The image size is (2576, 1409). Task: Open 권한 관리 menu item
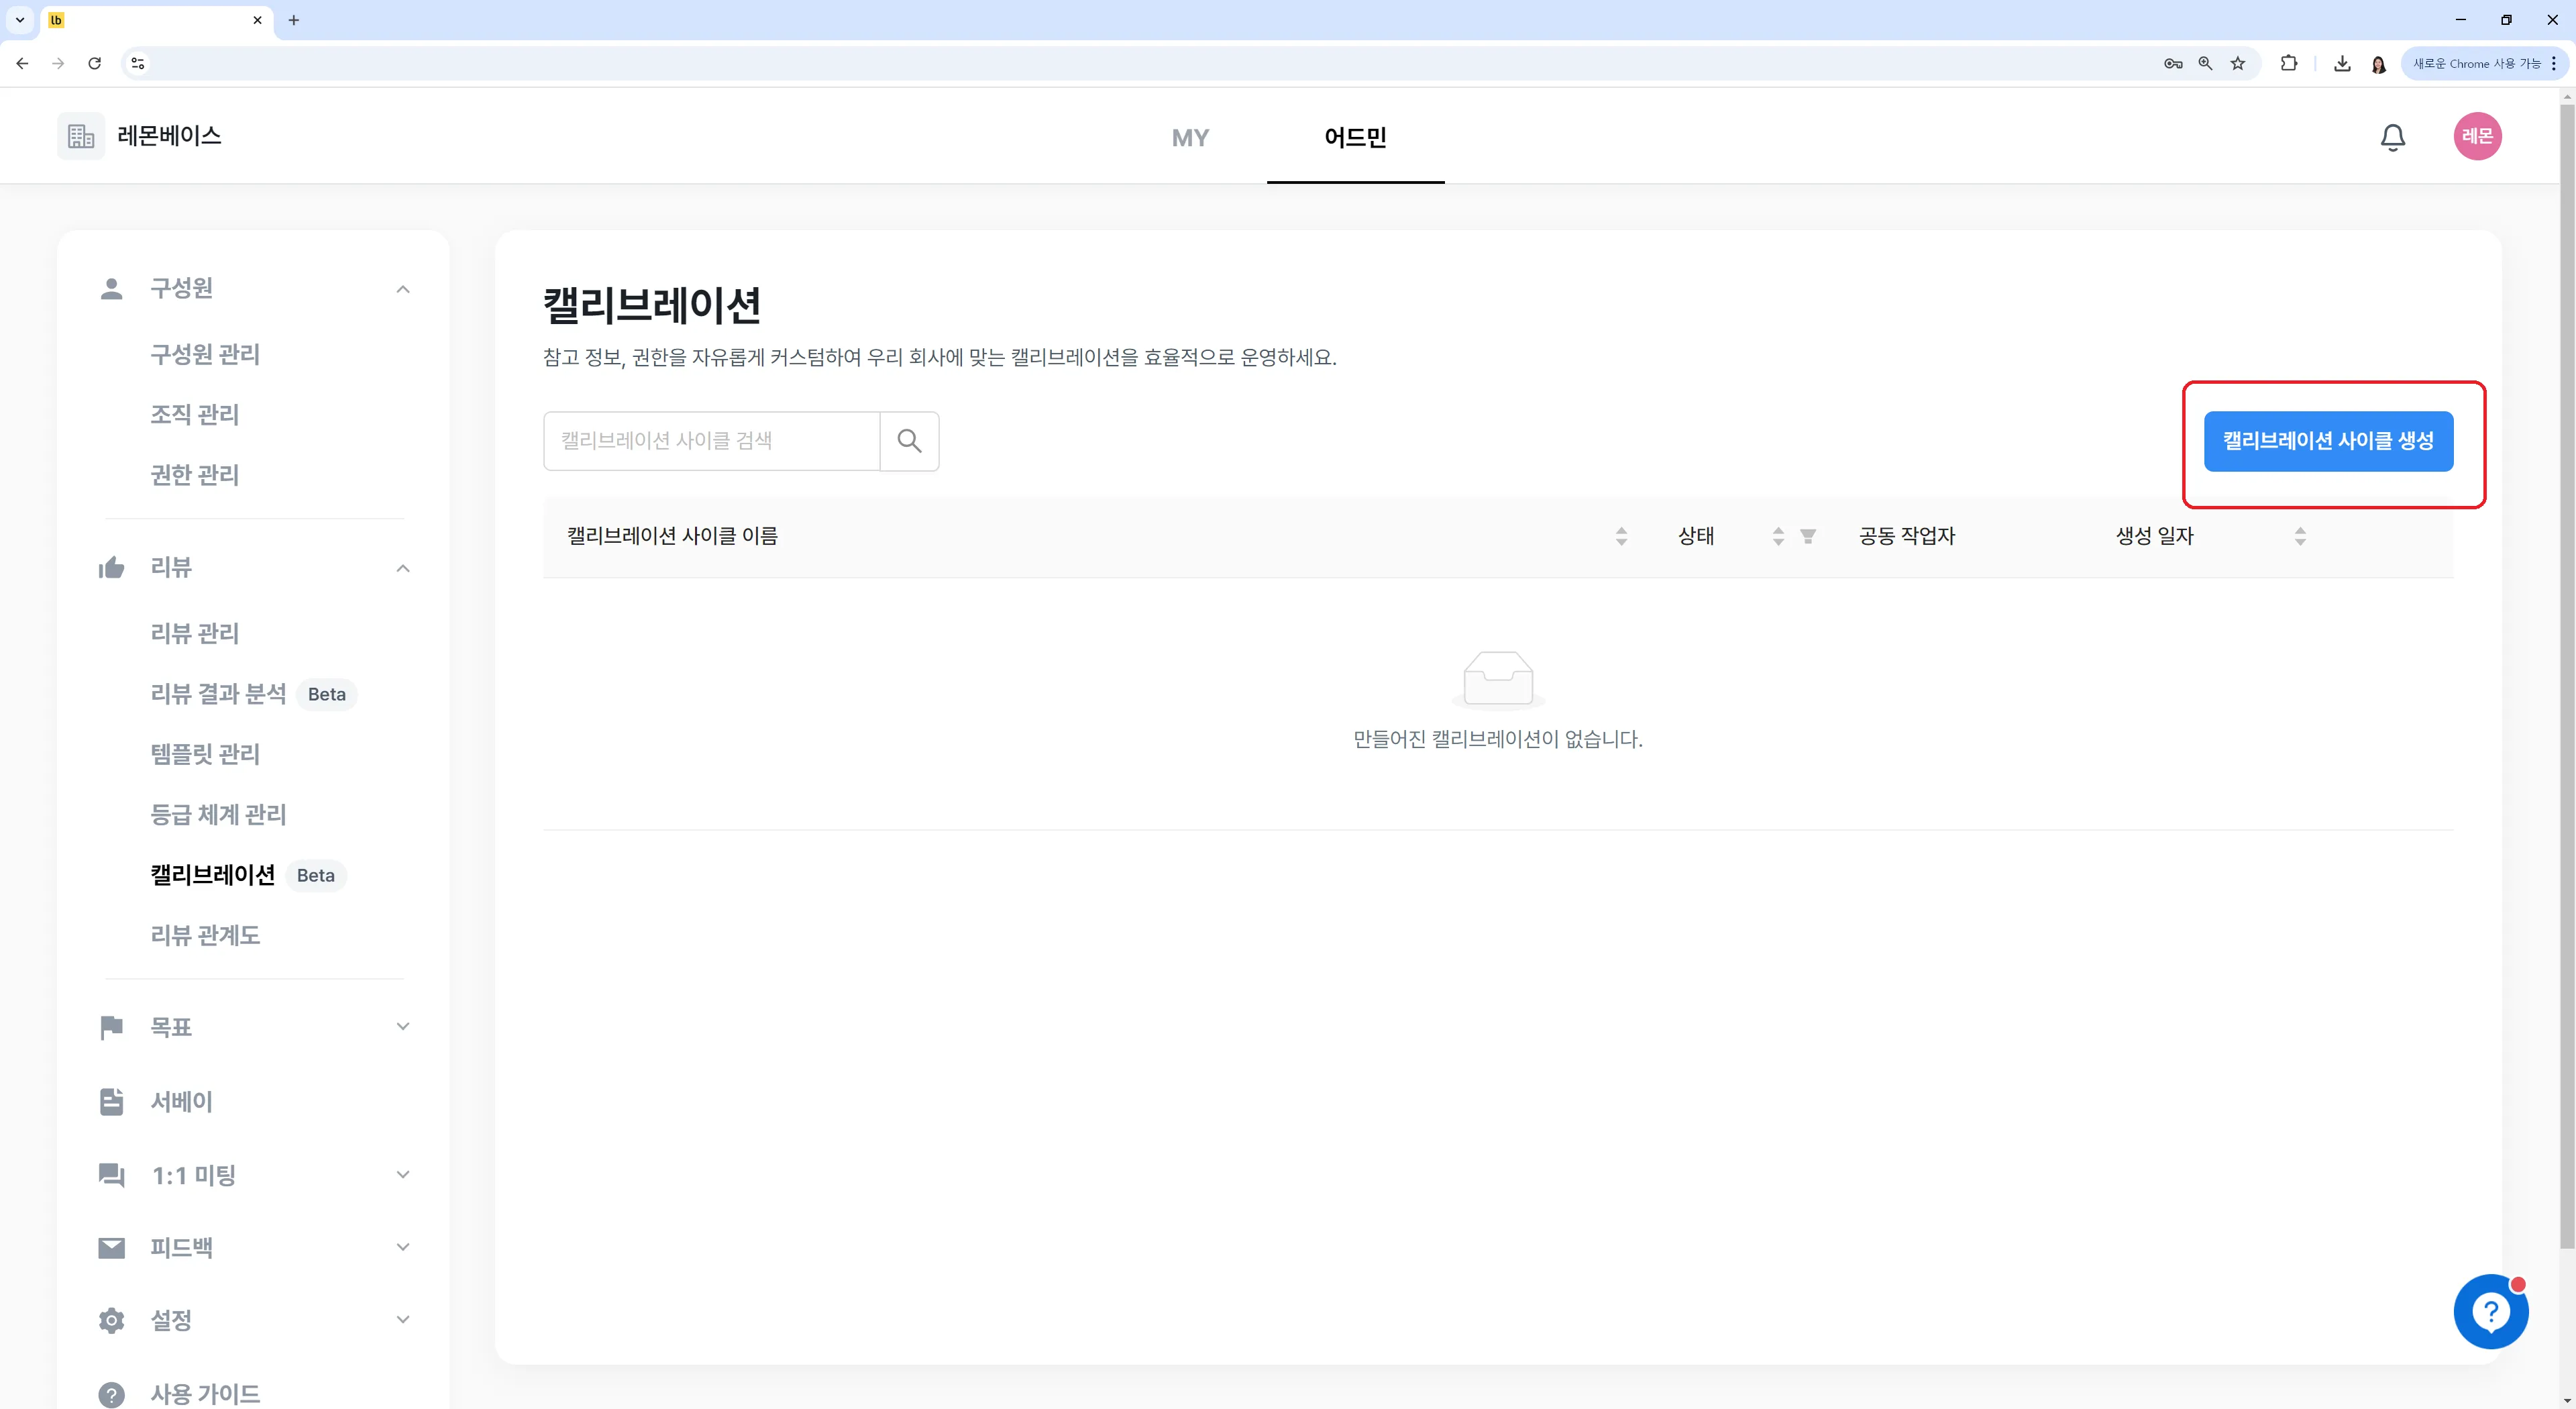coord(195,475)
